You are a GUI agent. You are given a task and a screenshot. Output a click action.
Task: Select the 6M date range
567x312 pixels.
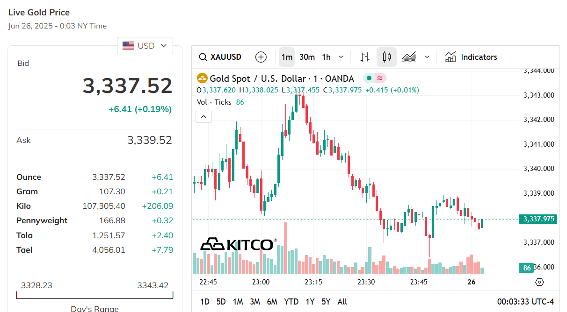click(272, 302)
